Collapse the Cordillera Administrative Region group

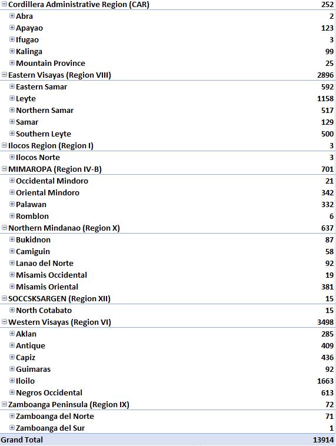tap(4, 4)
